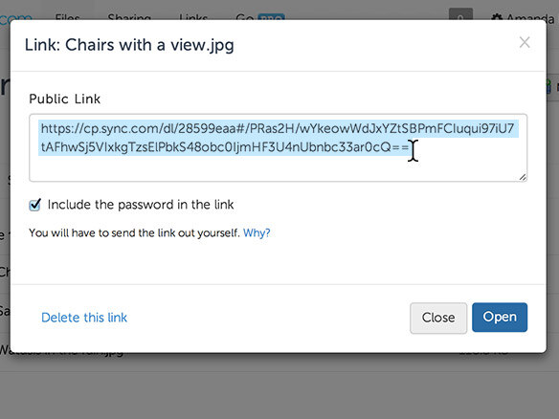The width and height of the screenshot is (559, 419).
Task: Click the blue Open button
Action: (x=500, y=317)
